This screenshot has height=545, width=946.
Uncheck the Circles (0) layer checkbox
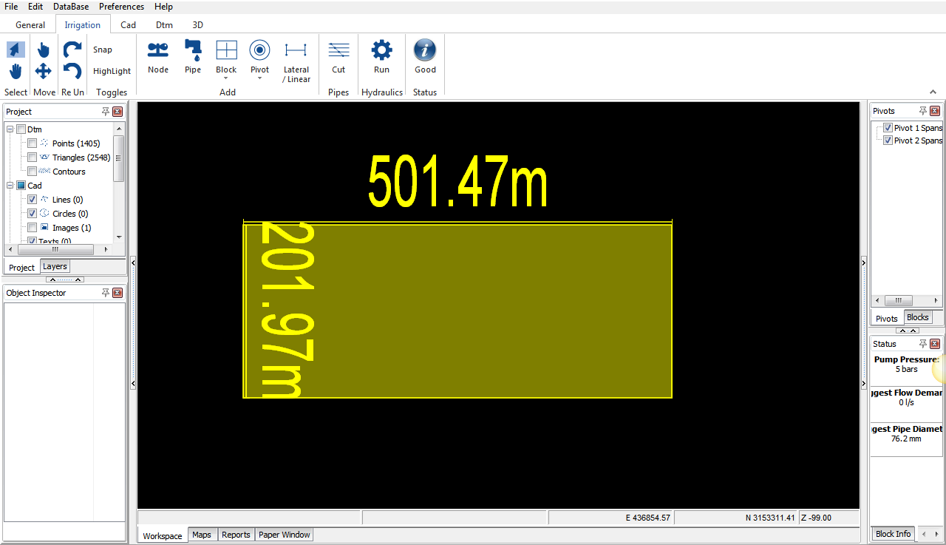coord(32,214)
